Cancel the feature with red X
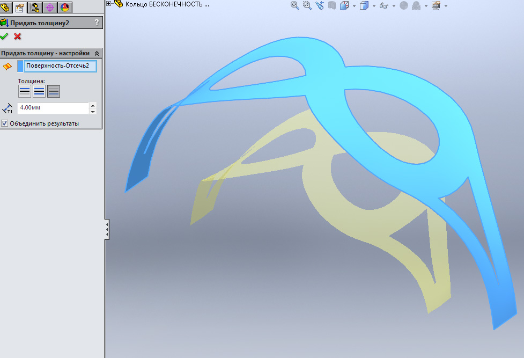 pyautogui.click(x=18, y=36)
